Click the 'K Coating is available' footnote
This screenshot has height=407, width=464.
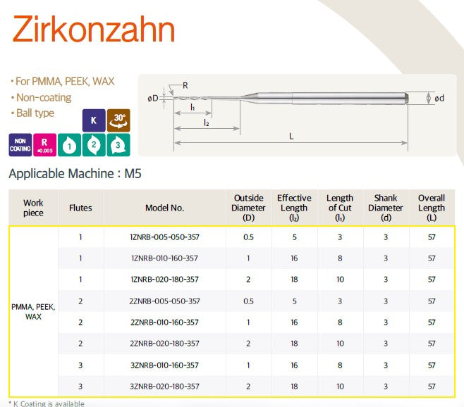click(x=47, y=403)
